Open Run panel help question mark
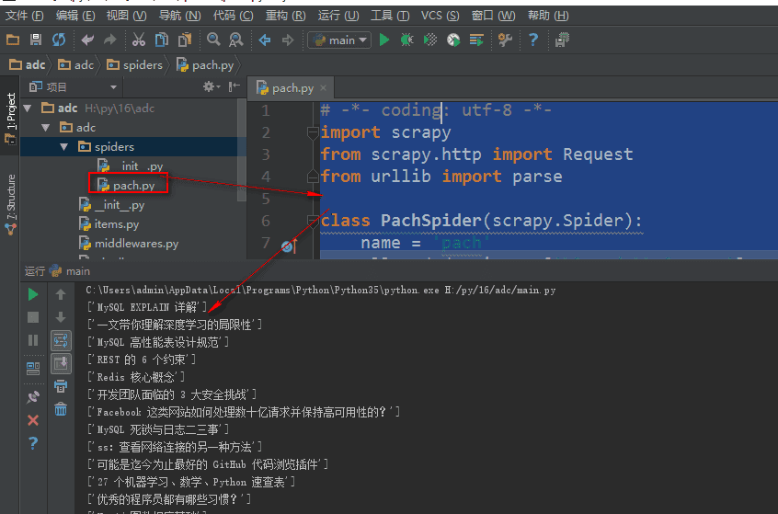The width and height of the screenshot is (778, 514). [33, 442]
